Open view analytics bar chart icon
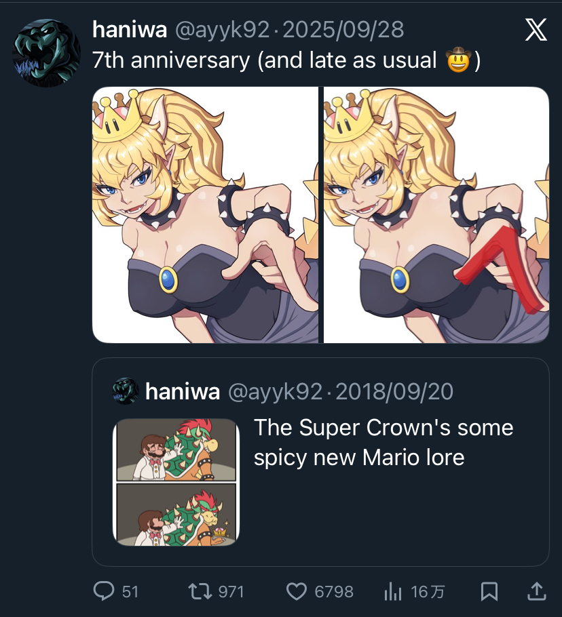 [394, 591]
